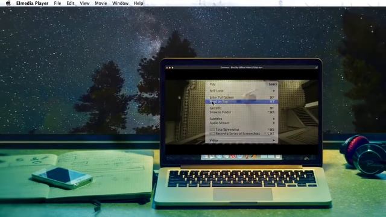Toggle Float on Top option
The width and height of the screenshot is (386, 217).
coord(242,102)
